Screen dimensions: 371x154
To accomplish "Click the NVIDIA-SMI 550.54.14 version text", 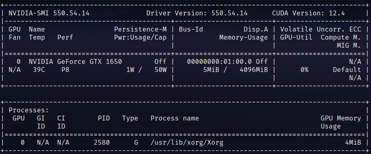I will coord(49,13).
